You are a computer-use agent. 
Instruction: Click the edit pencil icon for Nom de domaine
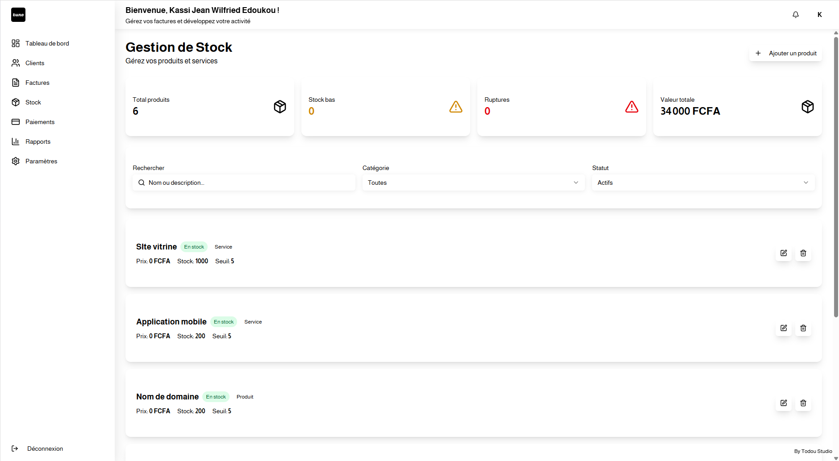(783, 403)
